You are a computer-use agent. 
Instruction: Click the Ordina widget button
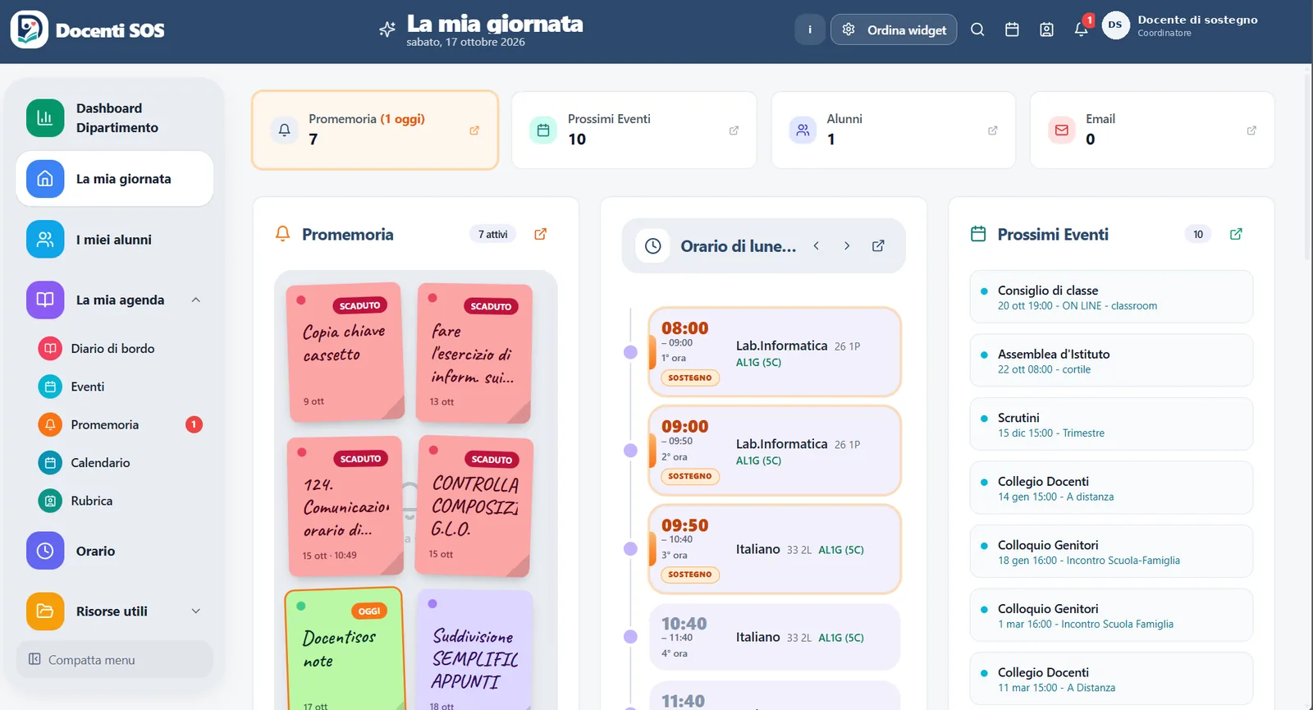[x=894, y=30]
